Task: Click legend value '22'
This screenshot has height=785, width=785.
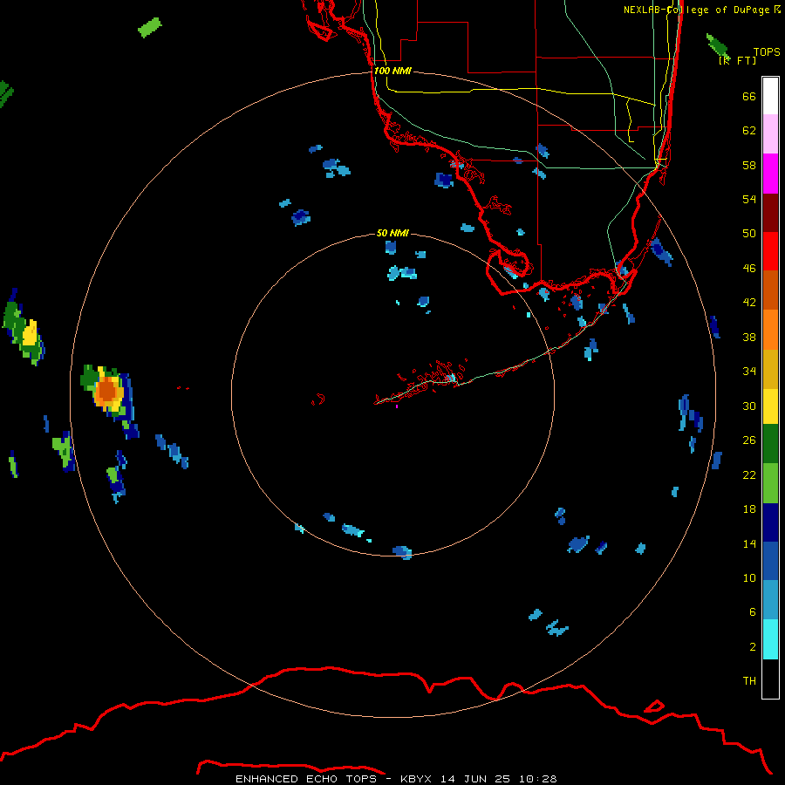Action: pos(749,474)
